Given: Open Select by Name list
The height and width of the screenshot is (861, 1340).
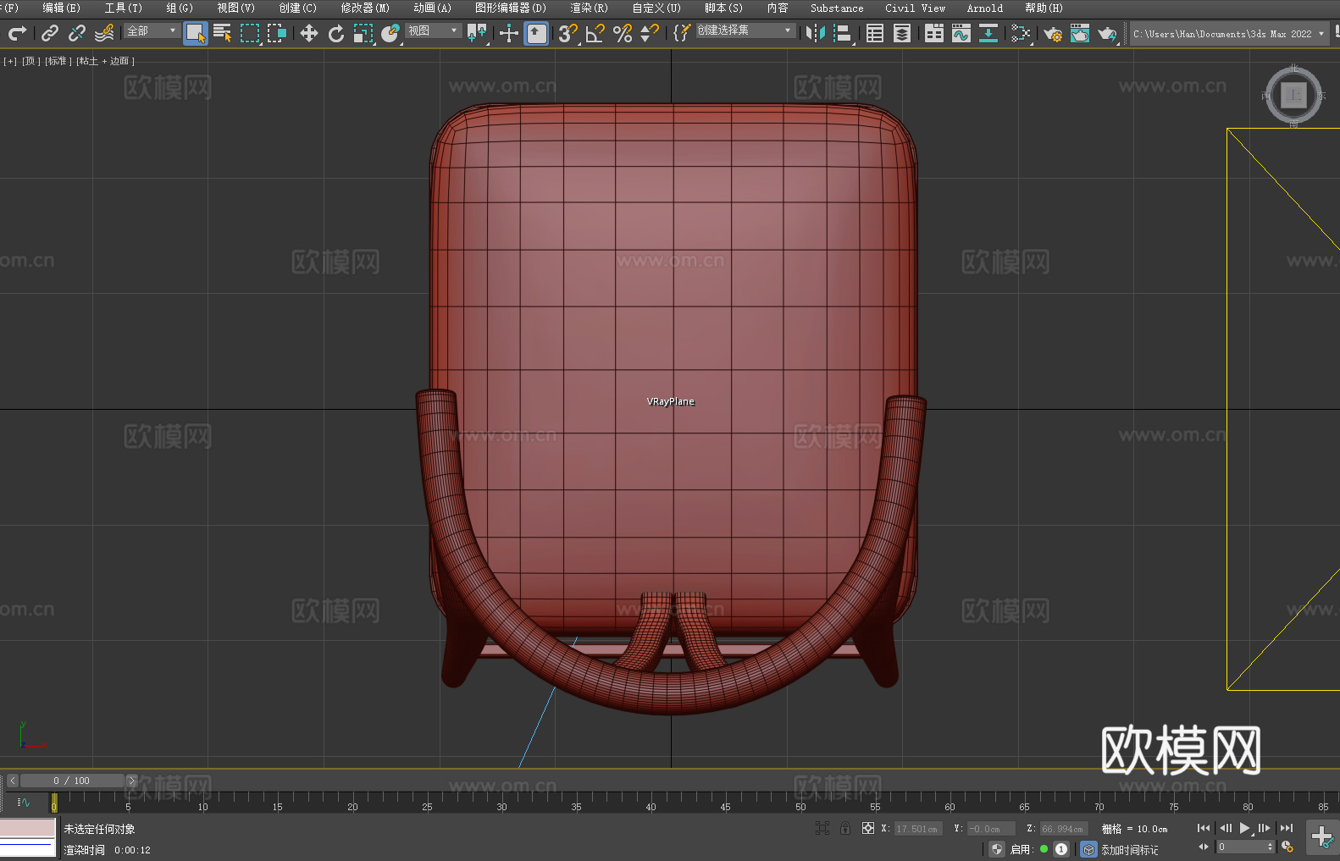Looking at the screenshot, I should coord(223,33).
